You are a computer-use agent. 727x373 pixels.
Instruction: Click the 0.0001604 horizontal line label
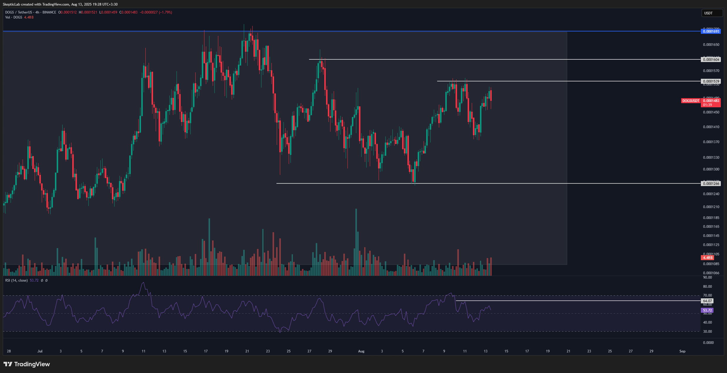711,59
